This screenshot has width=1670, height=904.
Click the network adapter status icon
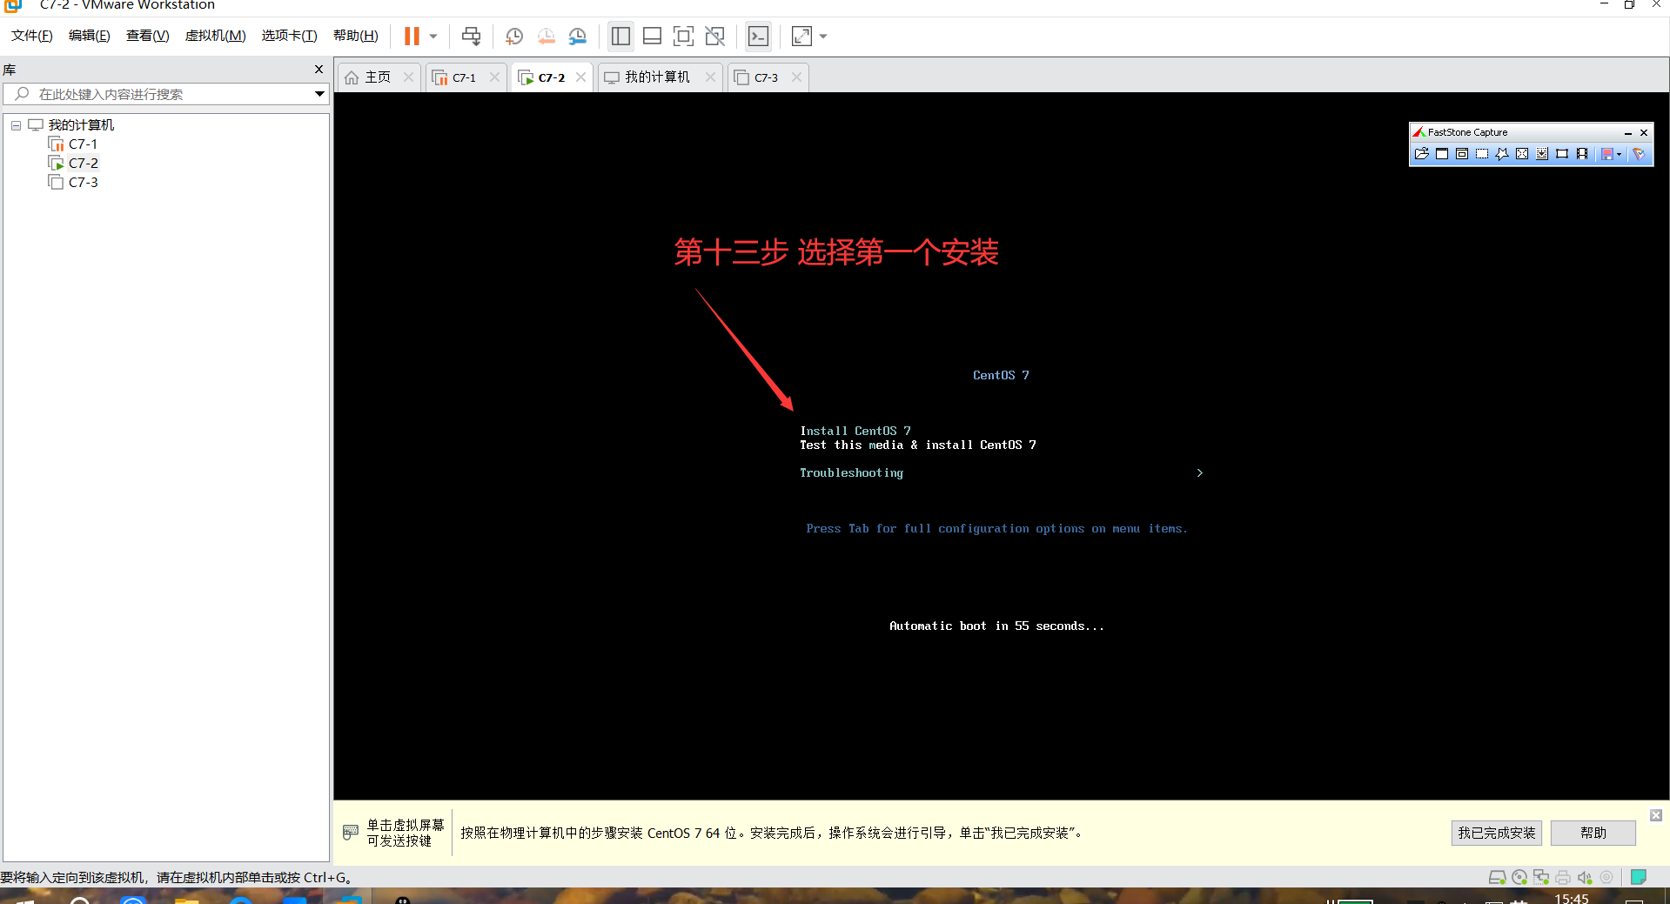click(x=1541, y=877)
